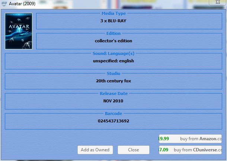Click the Studio group label
This screenshot has width=227, height=161.
(113, 73)
